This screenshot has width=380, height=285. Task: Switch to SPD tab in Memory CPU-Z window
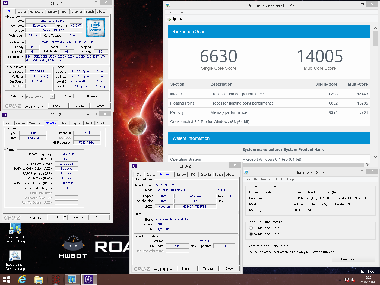pyautogui.click(x=63, y=123)
